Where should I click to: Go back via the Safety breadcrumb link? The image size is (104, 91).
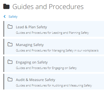13,17
